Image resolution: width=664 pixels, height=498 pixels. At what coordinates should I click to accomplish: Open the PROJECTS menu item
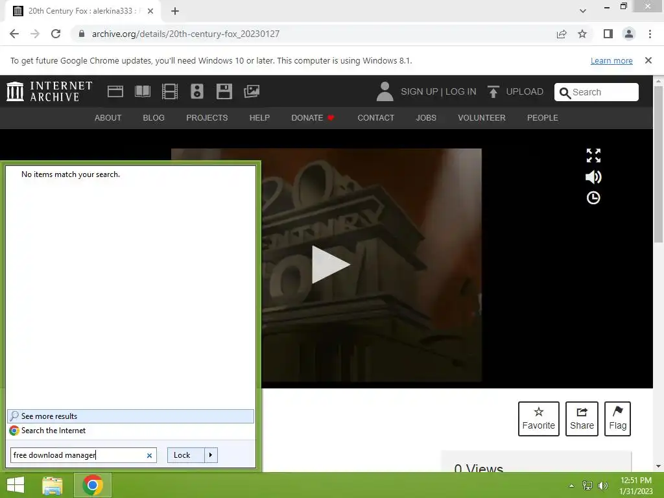point(207,118)
